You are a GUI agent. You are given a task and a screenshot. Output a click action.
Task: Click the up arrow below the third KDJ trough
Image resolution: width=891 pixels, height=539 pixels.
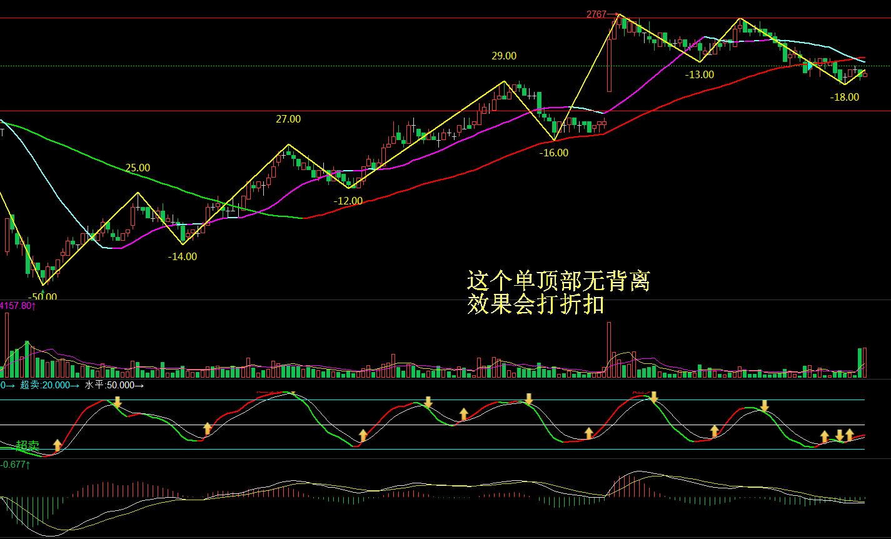(363, 433)
